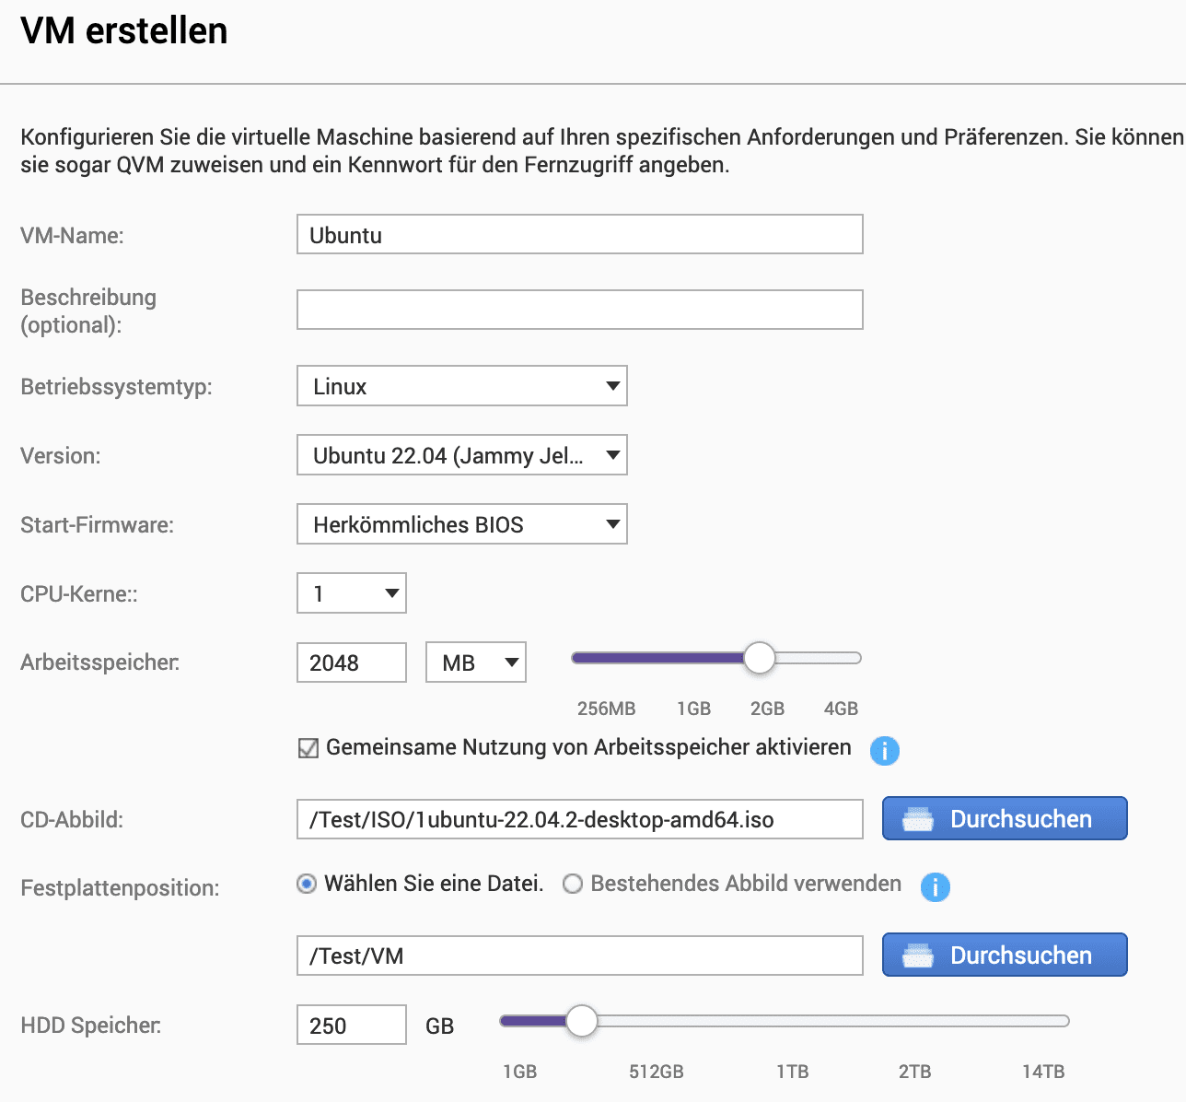Click the Arbeitsspeicher slider handle

tap(760, 658)
